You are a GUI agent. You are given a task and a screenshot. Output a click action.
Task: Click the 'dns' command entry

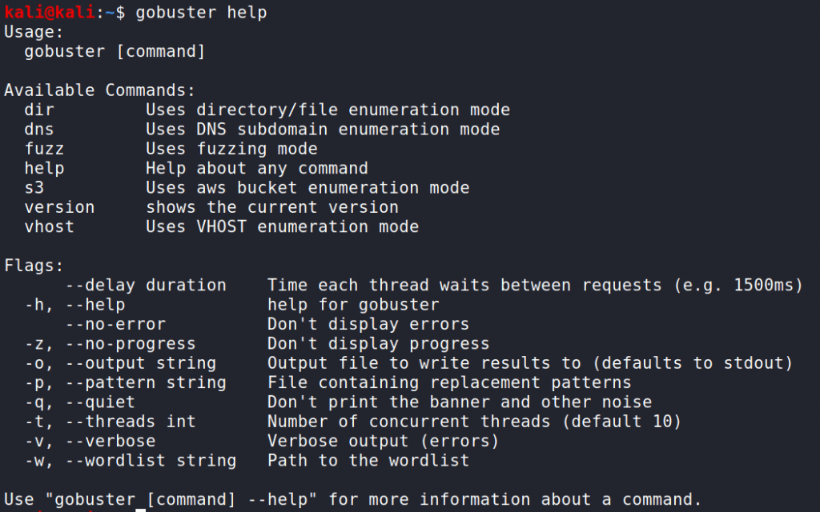coord(39,129)
